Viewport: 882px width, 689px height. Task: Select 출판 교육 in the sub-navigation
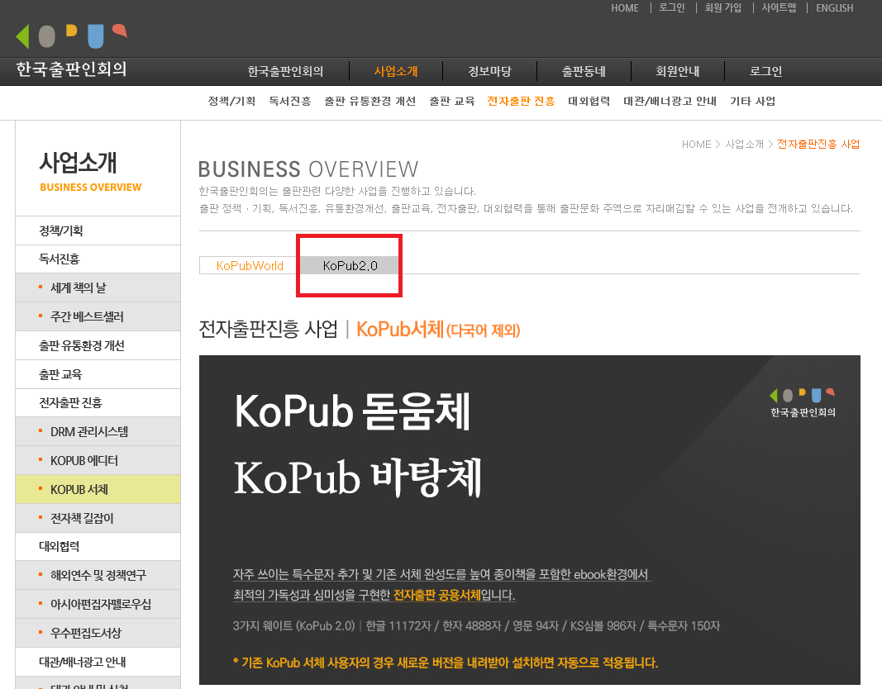(451, 101)
